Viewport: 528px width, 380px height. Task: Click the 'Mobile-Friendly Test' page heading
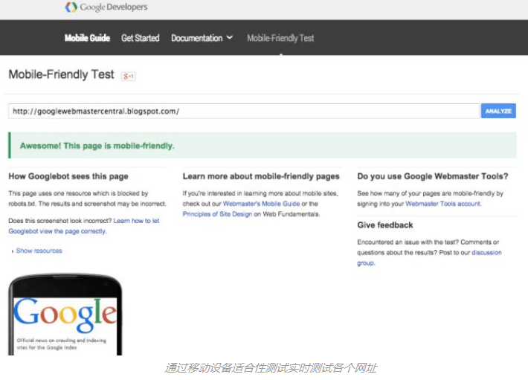61,74
